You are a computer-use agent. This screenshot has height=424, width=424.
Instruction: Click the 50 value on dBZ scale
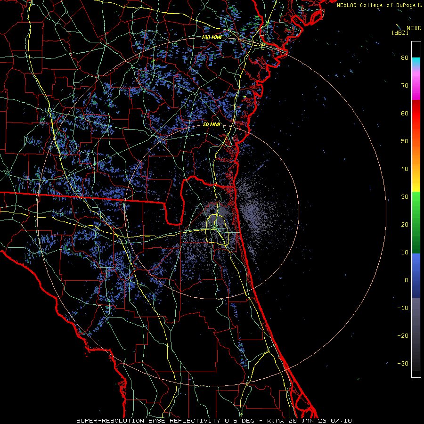point(405,141)
